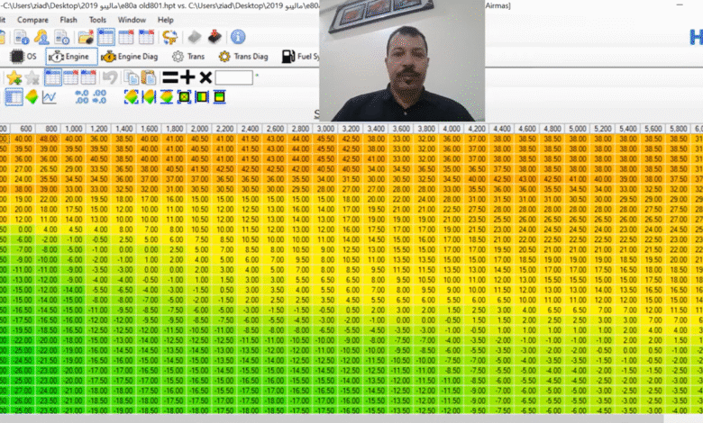Open the Flash menu
The image size is (703, 423).
[68, 19]
